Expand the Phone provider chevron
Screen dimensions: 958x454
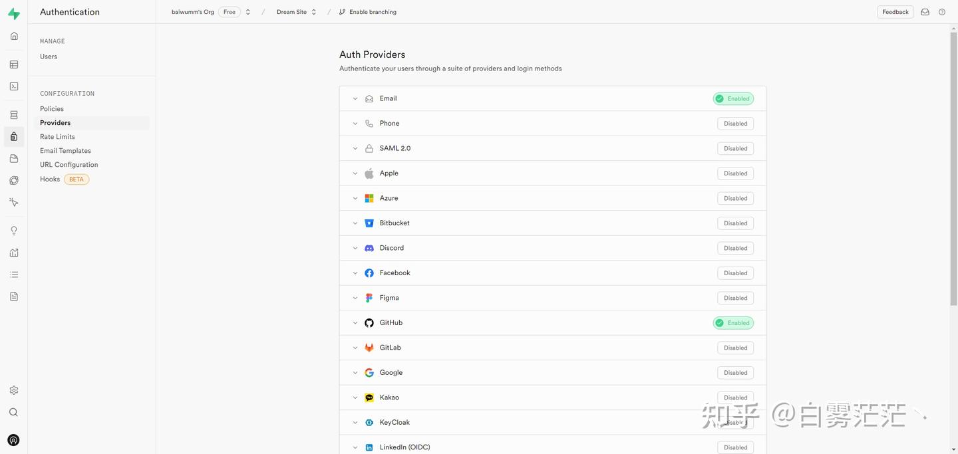click(x=355, y=124)
